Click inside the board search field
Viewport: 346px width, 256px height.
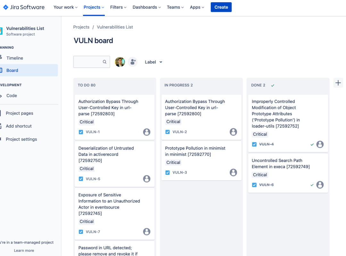[90, 62]
